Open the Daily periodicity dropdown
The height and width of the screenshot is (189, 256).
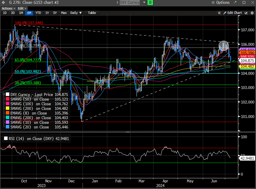76,13
